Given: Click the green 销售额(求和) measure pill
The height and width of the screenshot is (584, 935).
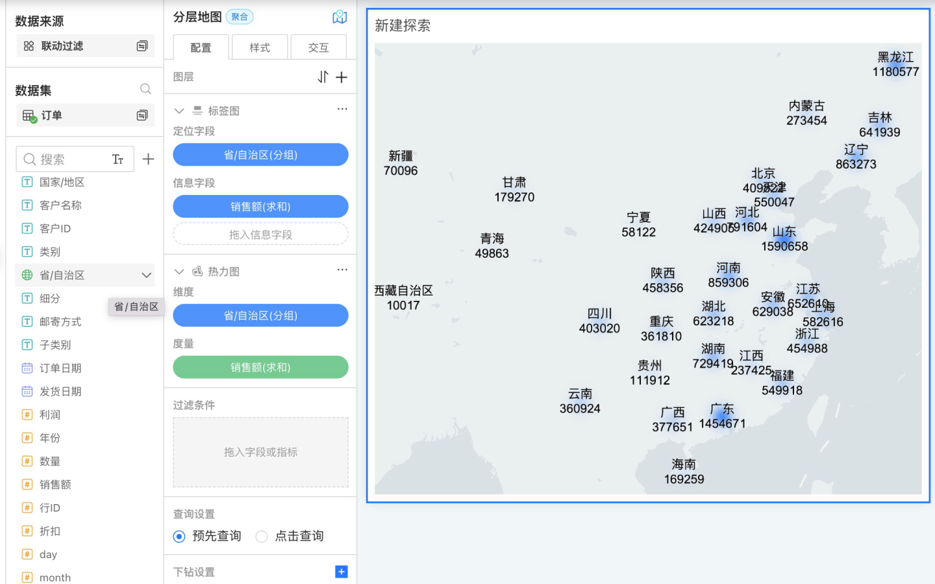Looking at the screenshot, I should [x=260, y=367].
